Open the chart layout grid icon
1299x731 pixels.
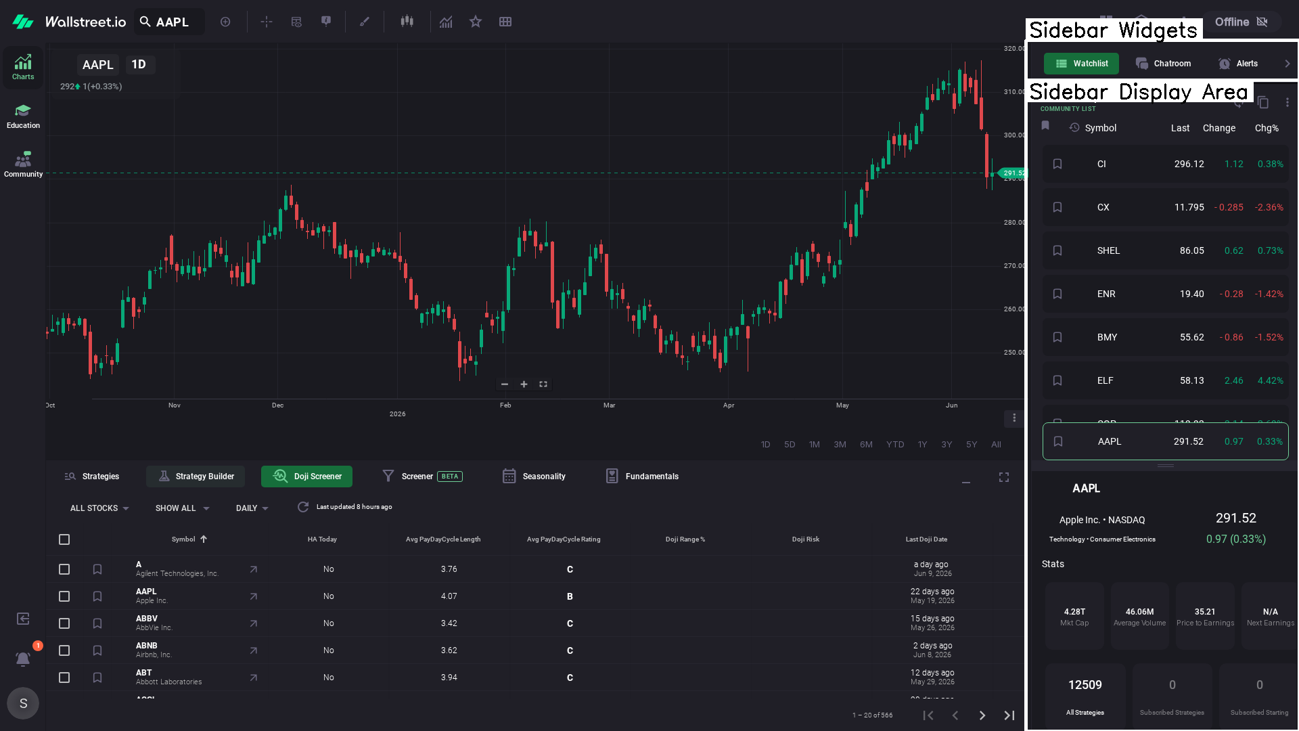tap(505, 22)
